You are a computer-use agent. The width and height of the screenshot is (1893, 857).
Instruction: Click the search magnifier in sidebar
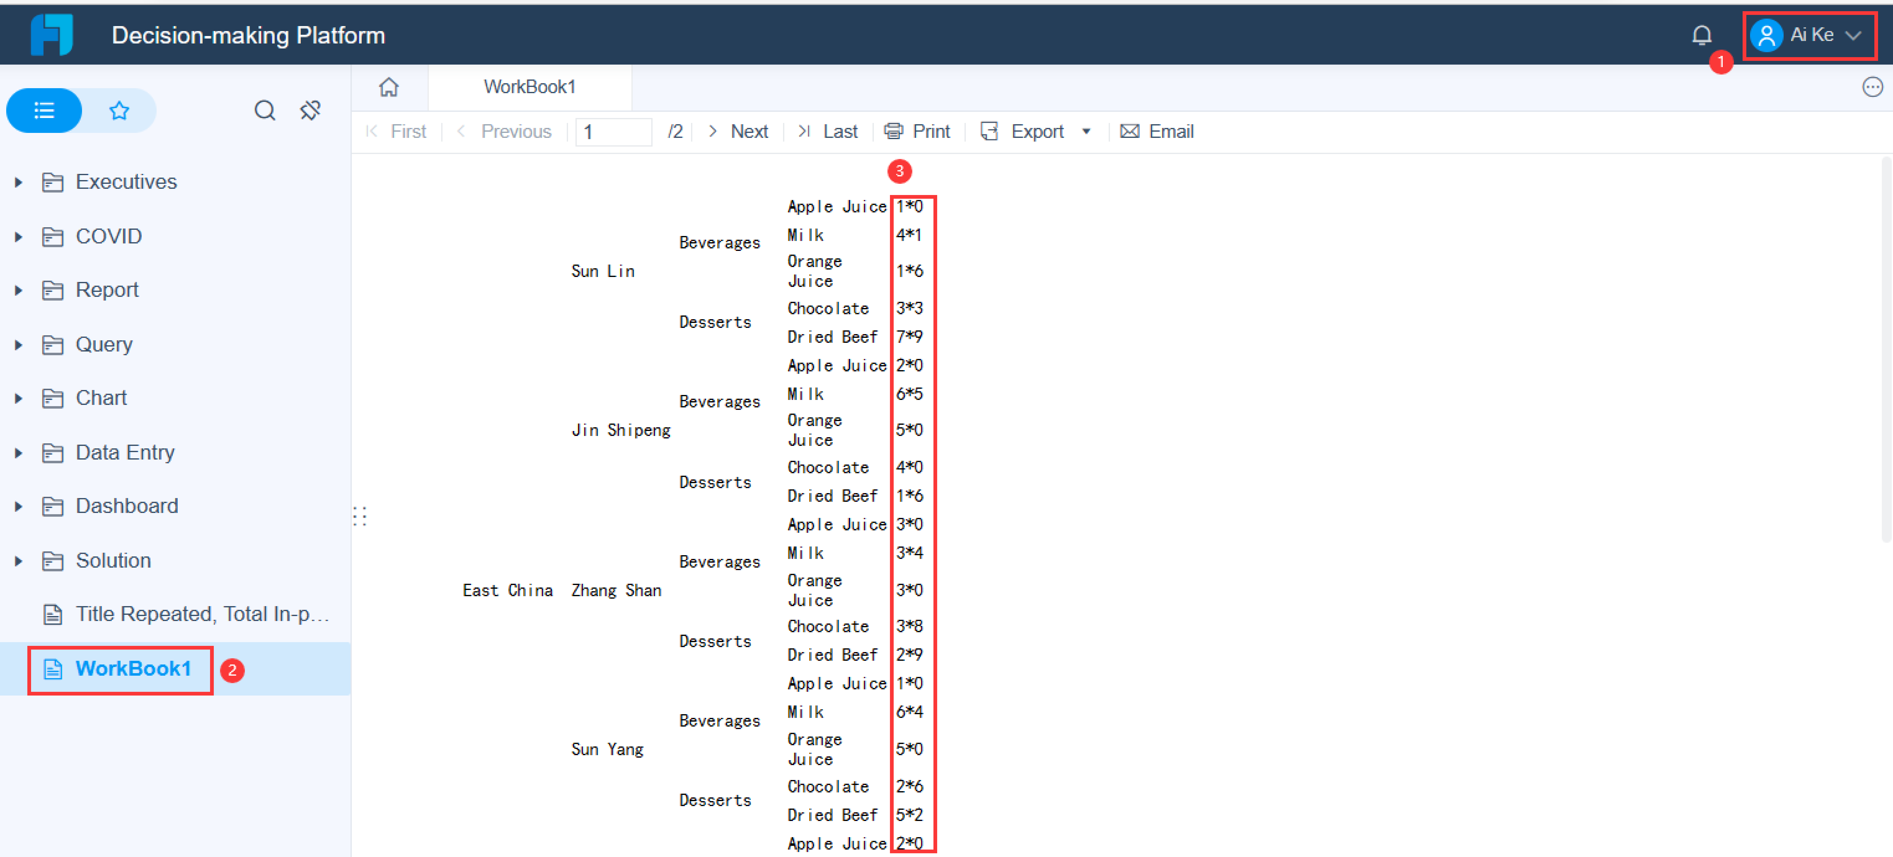point(264,111)
